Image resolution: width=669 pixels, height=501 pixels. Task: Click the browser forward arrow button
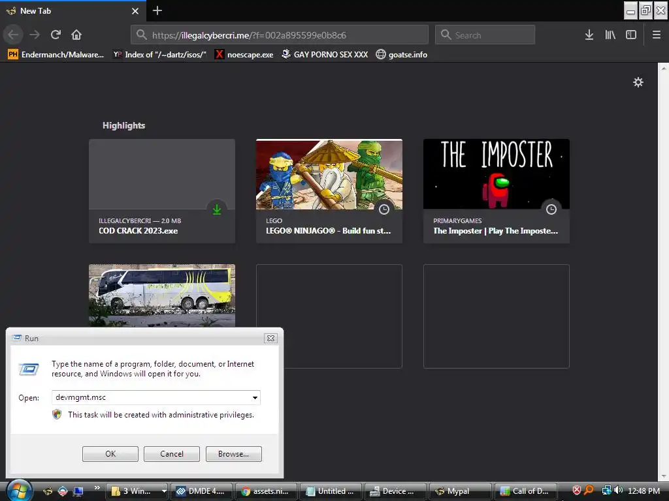pos(35,35)
